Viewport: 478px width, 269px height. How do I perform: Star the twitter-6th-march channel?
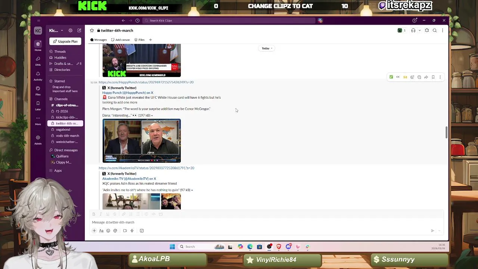pyautogui.click(x=92, y=31)
